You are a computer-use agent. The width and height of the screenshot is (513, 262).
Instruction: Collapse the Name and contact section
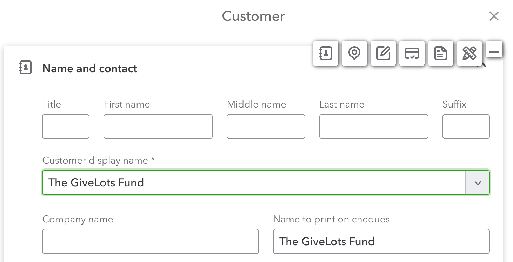(494, 50)
